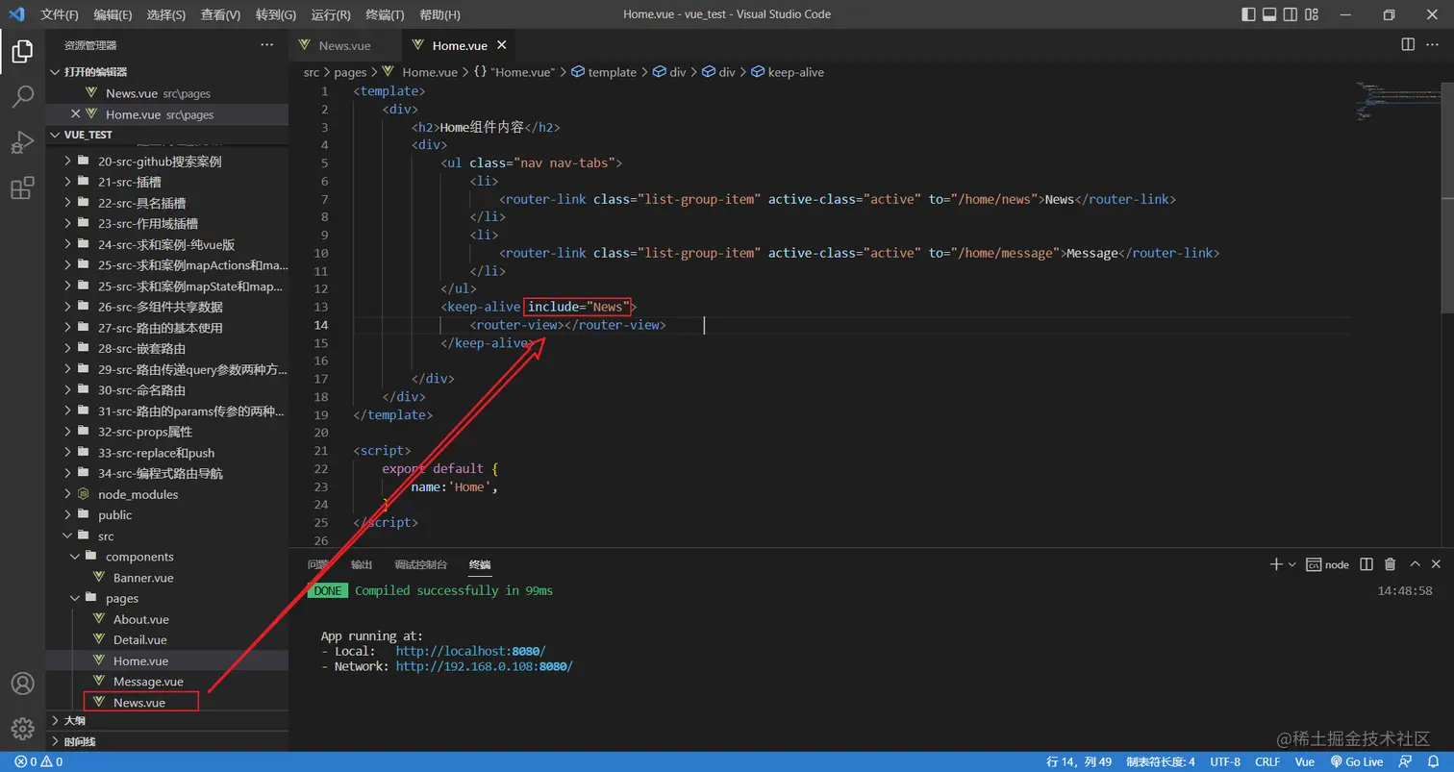This screenshot has height=772, width=1454.
Task: Open the 查看(V) menu
Action: [x=221, y=14]
